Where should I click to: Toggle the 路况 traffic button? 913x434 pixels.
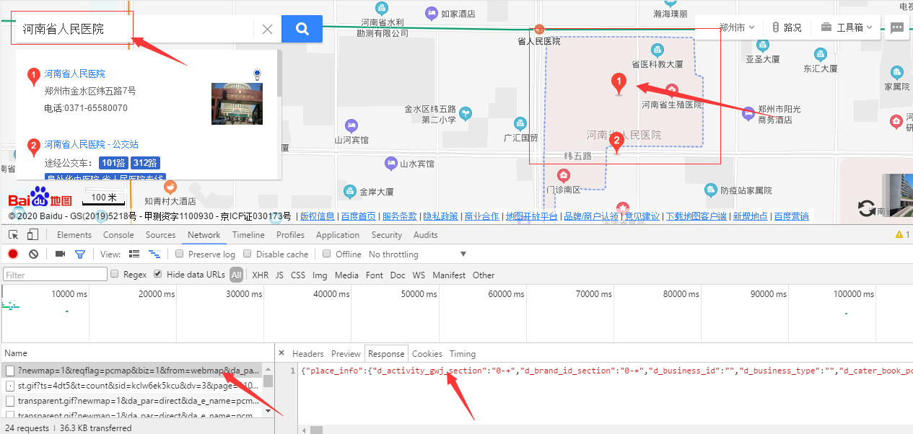pyautogui.click(x=786, y=27)
